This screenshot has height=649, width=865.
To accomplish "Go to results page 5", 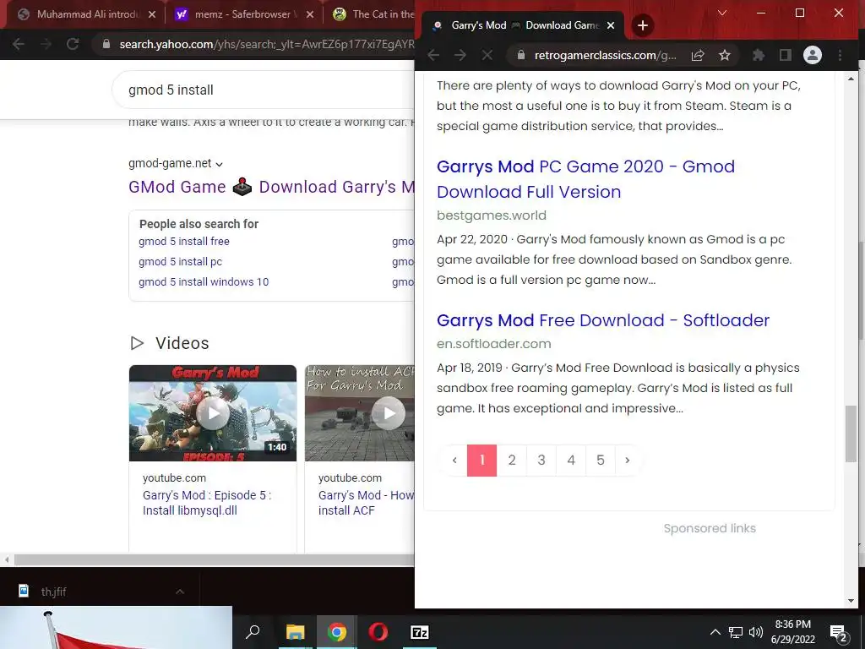I will [601, 461].
